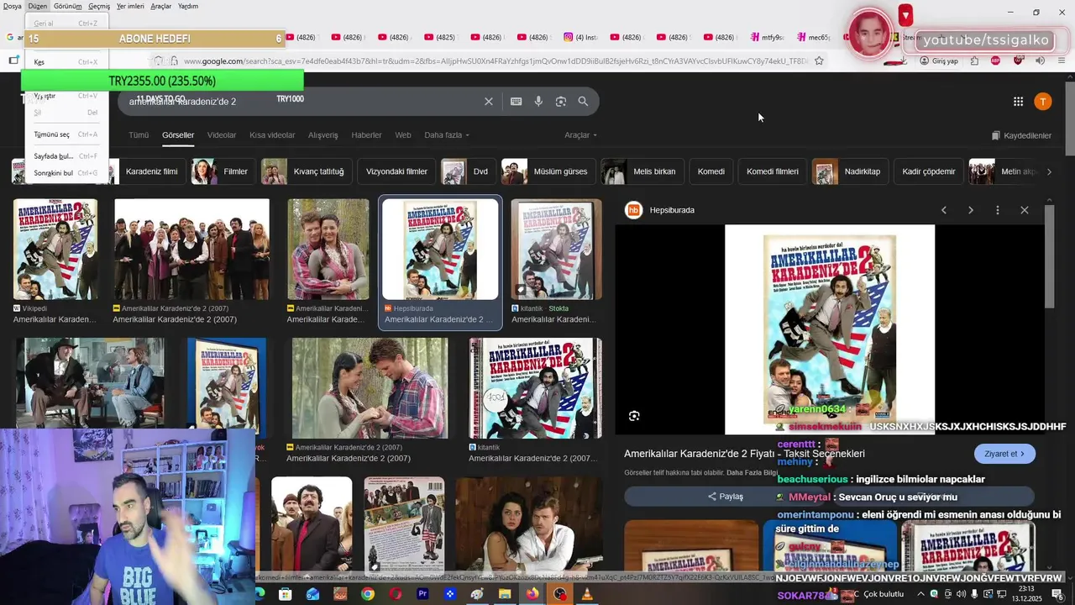Open the Web results tab
Screen dimensions: 1075x605
click(x=403, y=135)
